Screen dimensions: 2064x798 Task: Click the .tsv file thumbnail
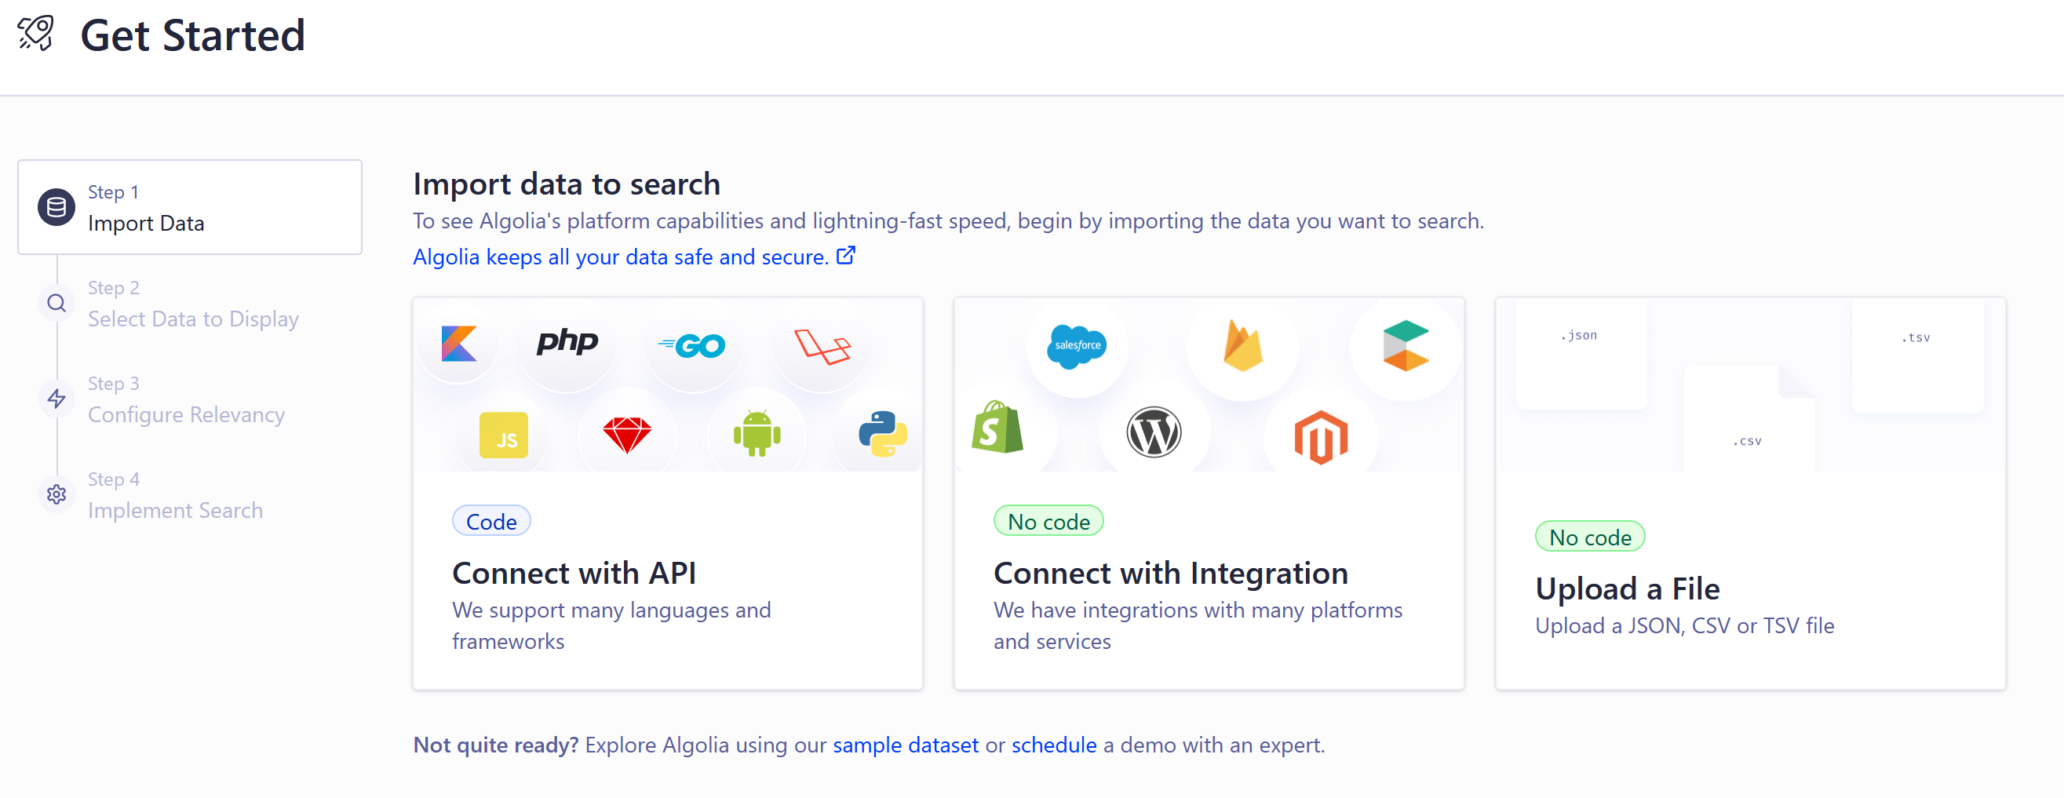point(1917,355)
